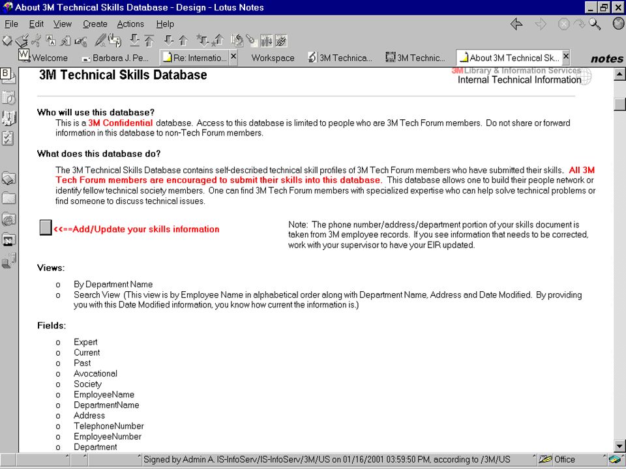Open the File menu
Image resolution: width=626 pixels, height=469 pixels.
click(x=11, y=24)
